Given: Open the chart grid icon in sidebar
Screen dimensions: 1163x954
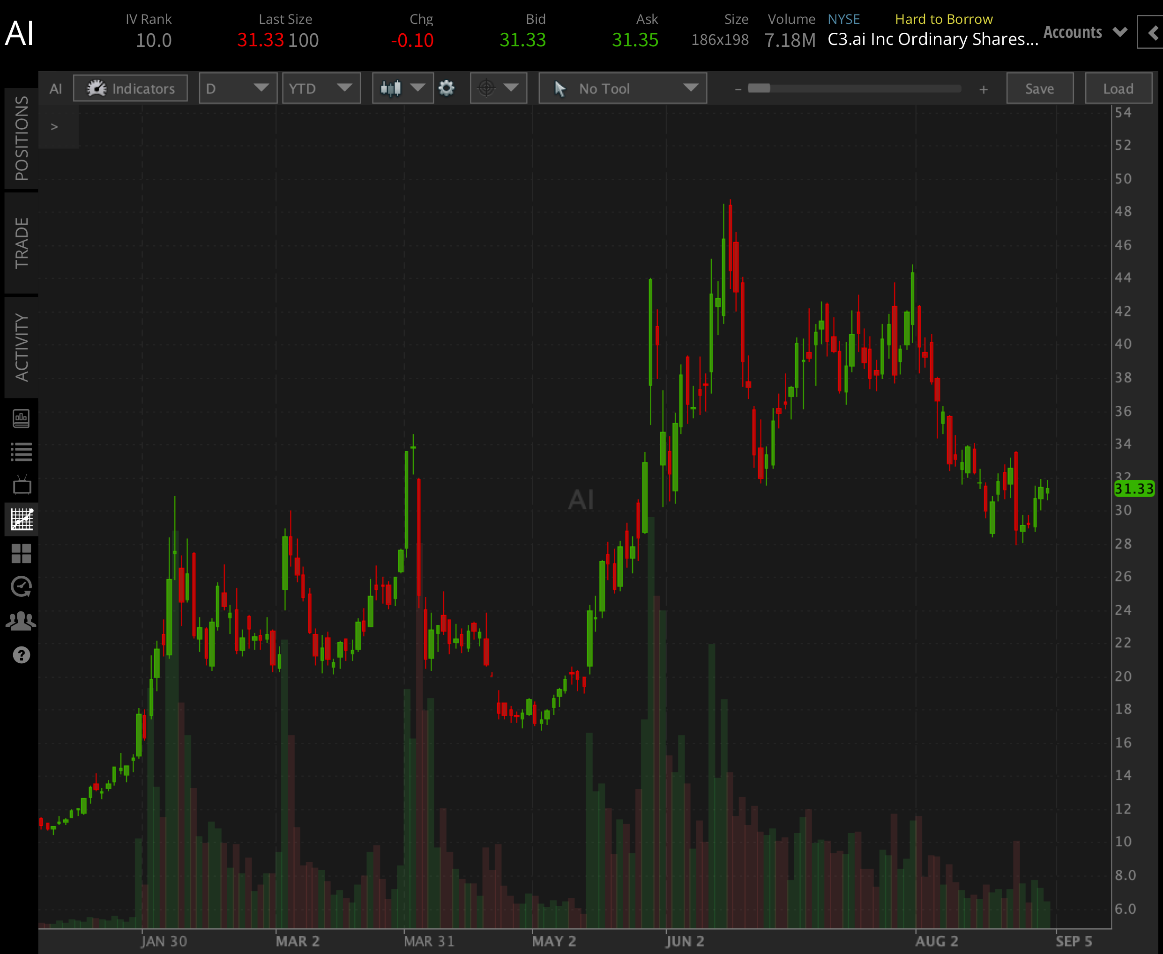Looking at the screenshot, I should (x=22, y=519).
